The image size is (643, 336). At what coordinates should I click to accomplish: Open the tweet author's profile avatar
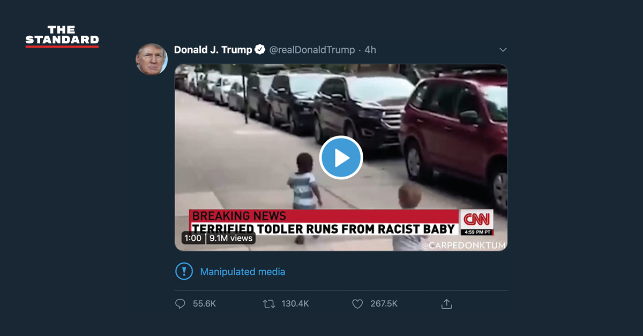[152, 59]
